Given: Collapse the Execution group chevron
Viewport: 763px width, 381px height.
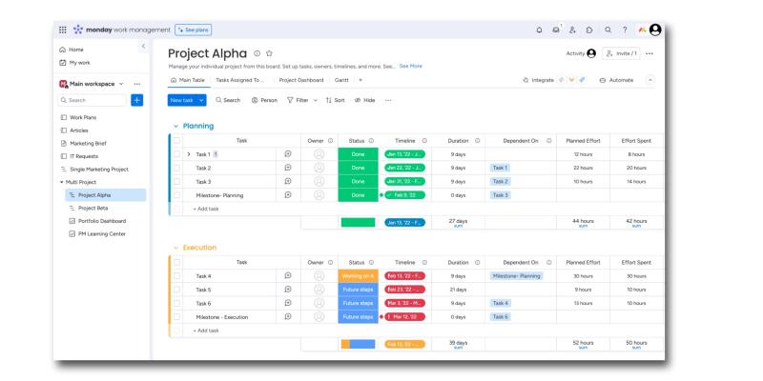Looking at the screenshot, I should click(175, 248).
